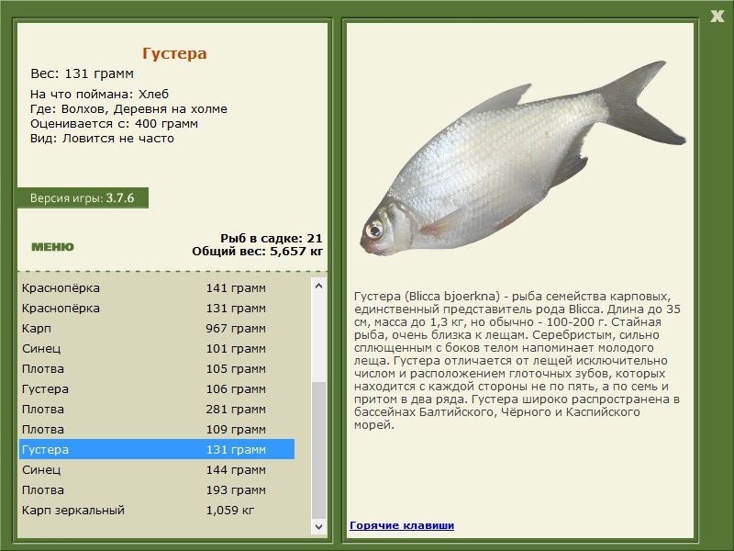Screen dimensions: 734x551
Task: Open the Горячие клавиши link
Action: pyautogui.click(x=402, y=525)
